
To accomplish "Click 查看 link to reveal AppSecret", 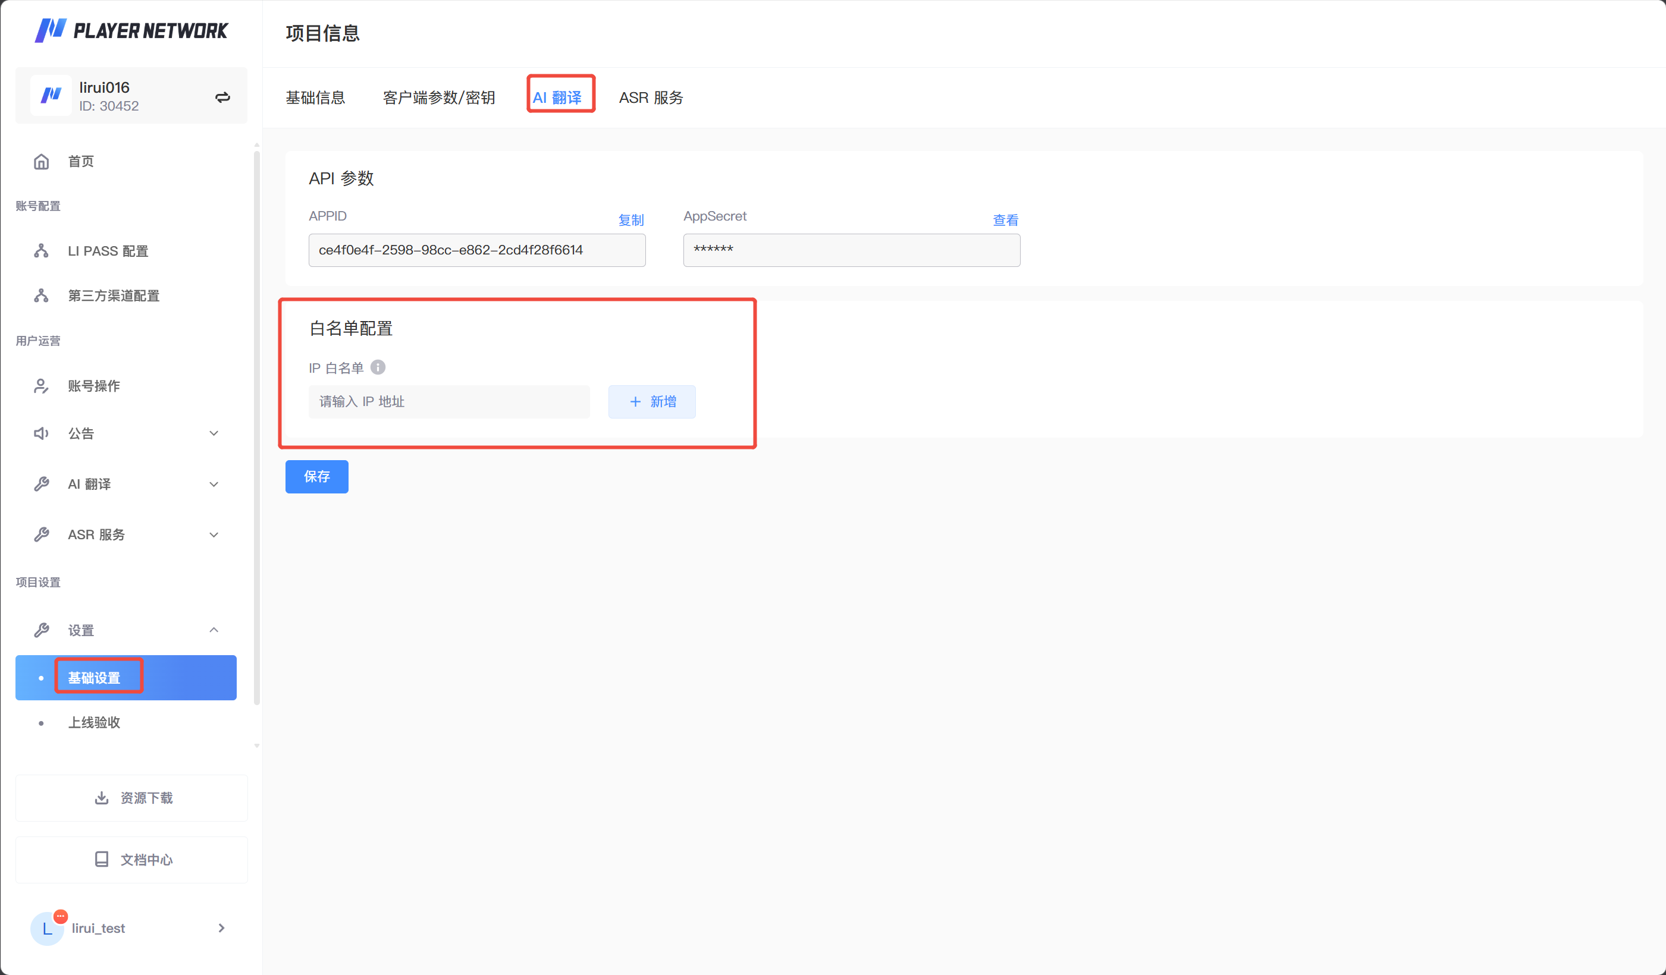I will [1006, 220].
